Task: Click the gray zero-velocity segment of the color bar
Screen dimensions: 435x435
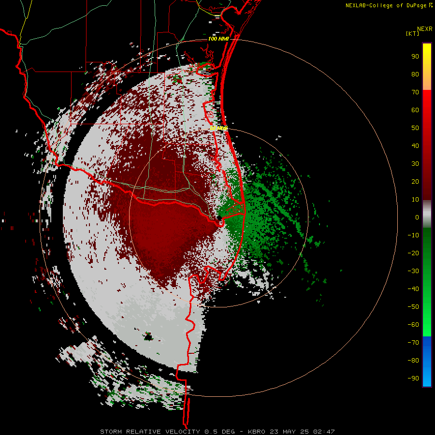Action: (427, 214)
